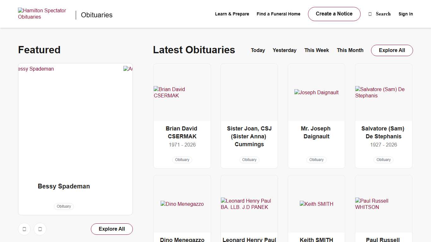Open Find a Funeral Home
This screenshot has height=242, width=431.
(x=278, y=14)
